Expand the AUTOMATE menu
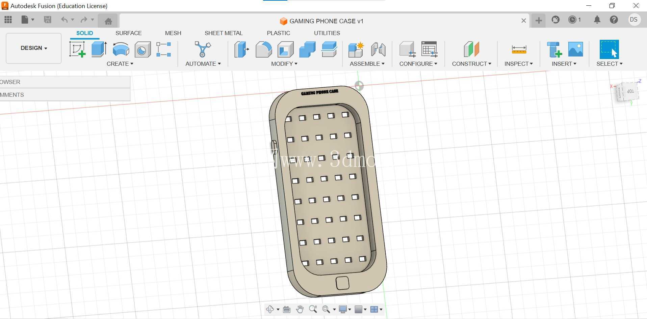 (203, 64)
